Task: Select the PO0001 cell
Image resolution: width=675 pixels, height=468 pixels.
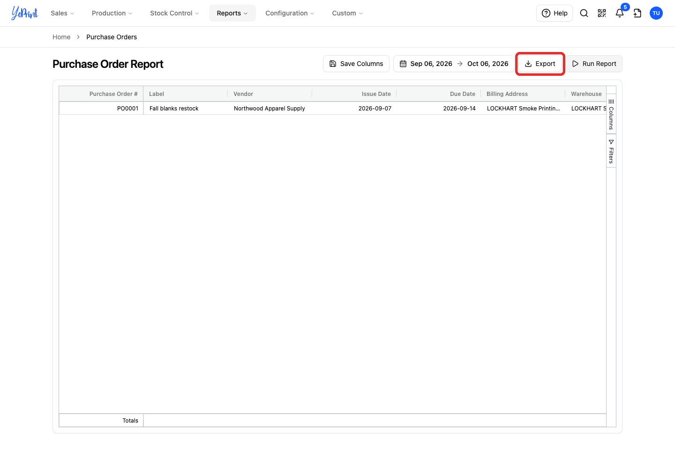Action: click(101, 108)
